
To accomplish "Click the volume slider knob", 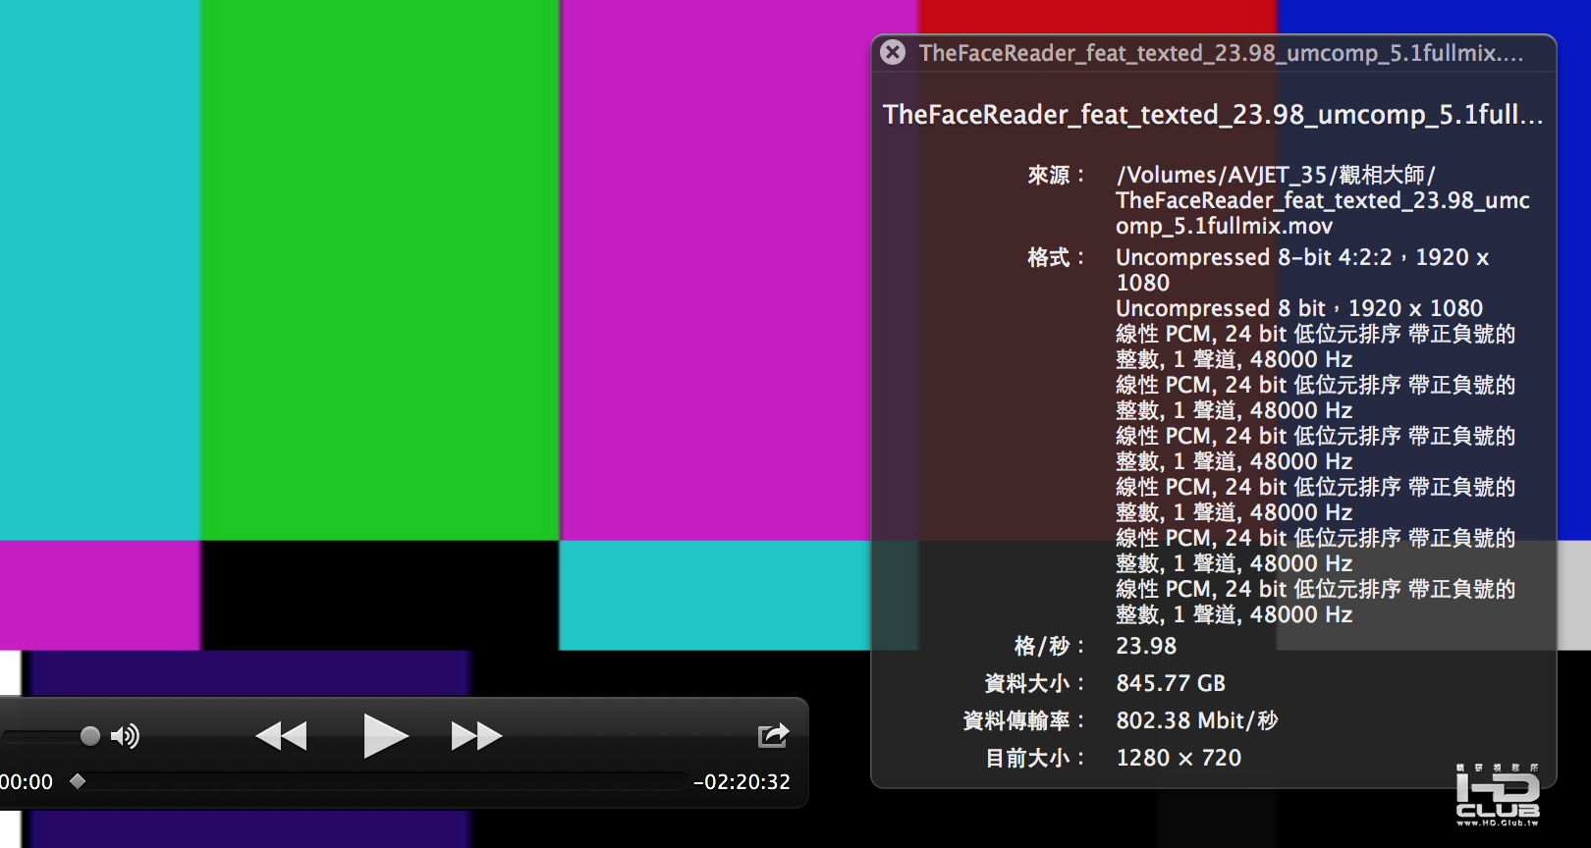I will (x=89, y=735).
